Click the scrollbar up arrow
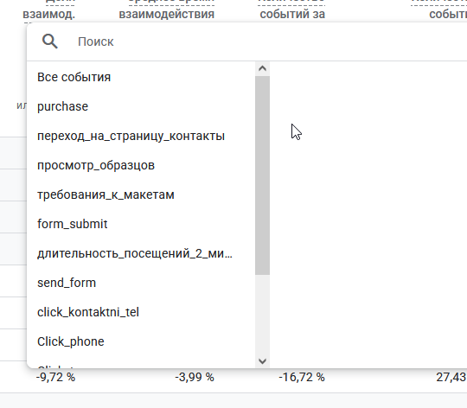This screenshot has width=467, height=408. point(262,69)
